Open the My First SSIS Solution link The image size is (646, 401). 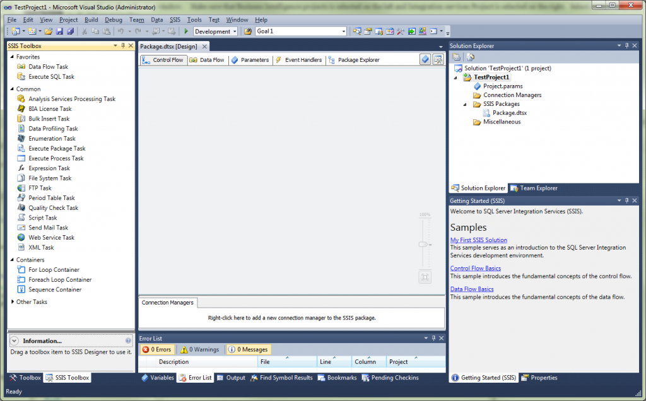(x=478, y=240)
